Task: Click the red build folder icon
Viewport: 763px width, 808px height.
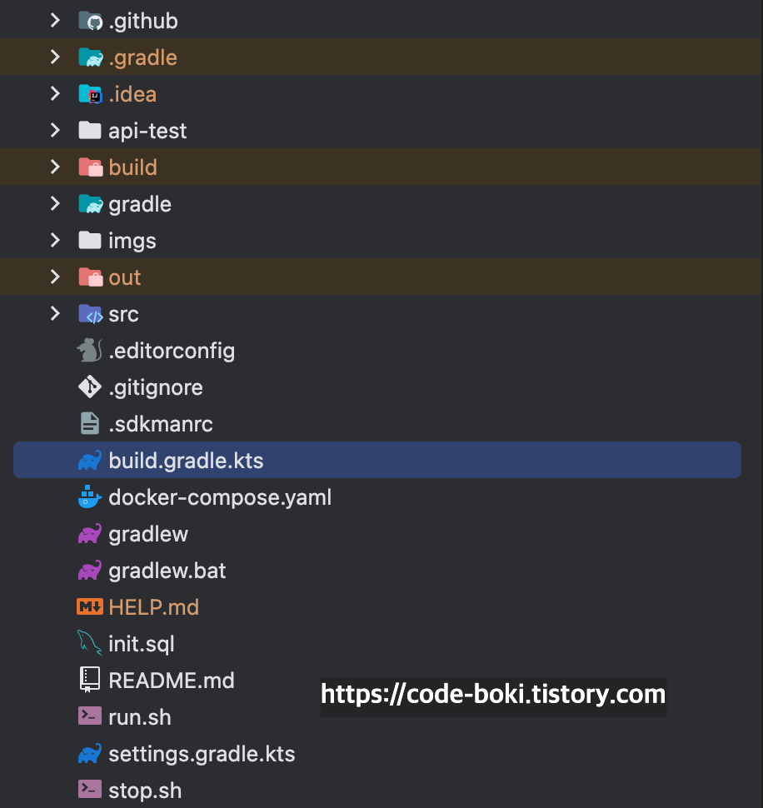Action: click(x=90, y=167)
